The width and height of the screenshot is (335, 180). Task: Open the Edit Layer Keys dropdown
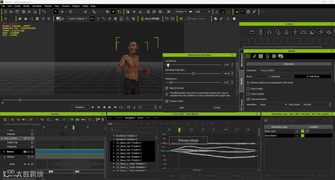[x=125, y=124]
